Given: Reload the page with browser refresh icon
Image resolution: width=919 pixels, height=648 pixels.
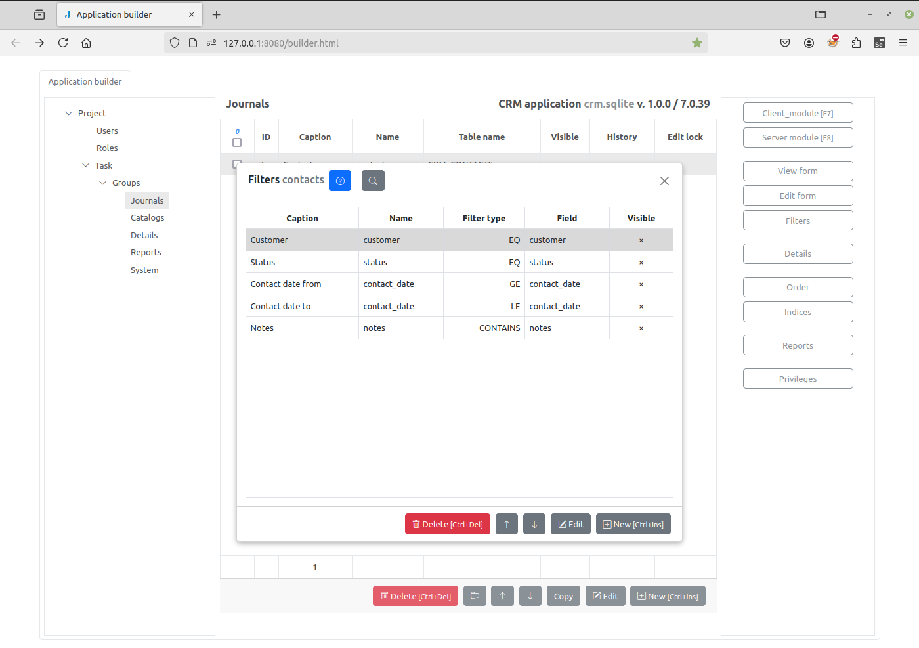Looking at the screenshot, I should click(63, 43).
